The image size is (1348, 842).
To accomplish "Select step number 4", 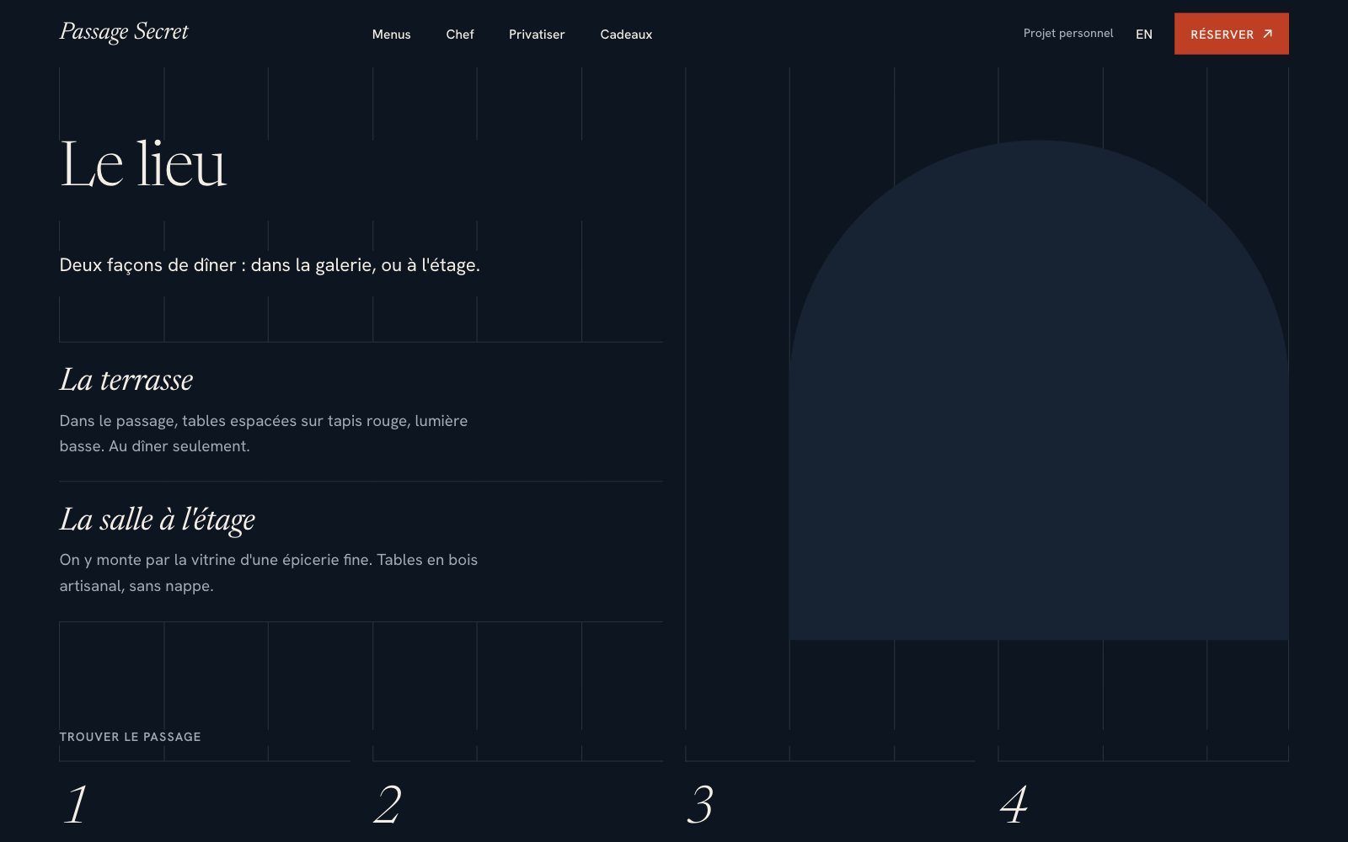I will [x=1014, y=805].
